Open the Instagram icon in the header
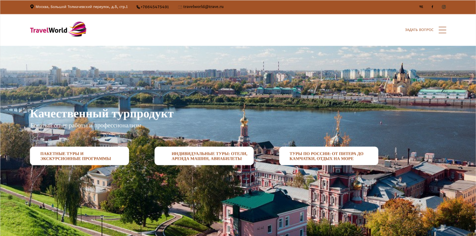Image resolution: width=476 pixels, height=236 pixels. coord(444,6)
